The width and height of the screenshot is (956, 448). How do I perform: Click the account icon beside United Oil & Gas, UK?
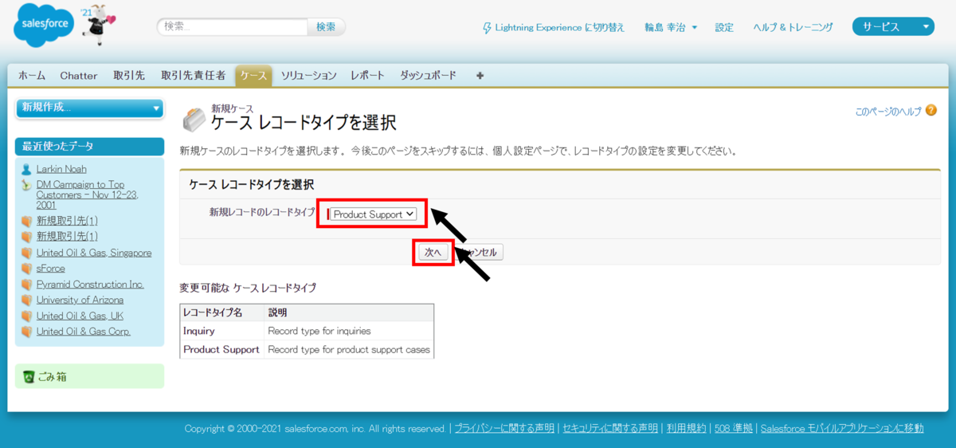[x=26, y=316]
